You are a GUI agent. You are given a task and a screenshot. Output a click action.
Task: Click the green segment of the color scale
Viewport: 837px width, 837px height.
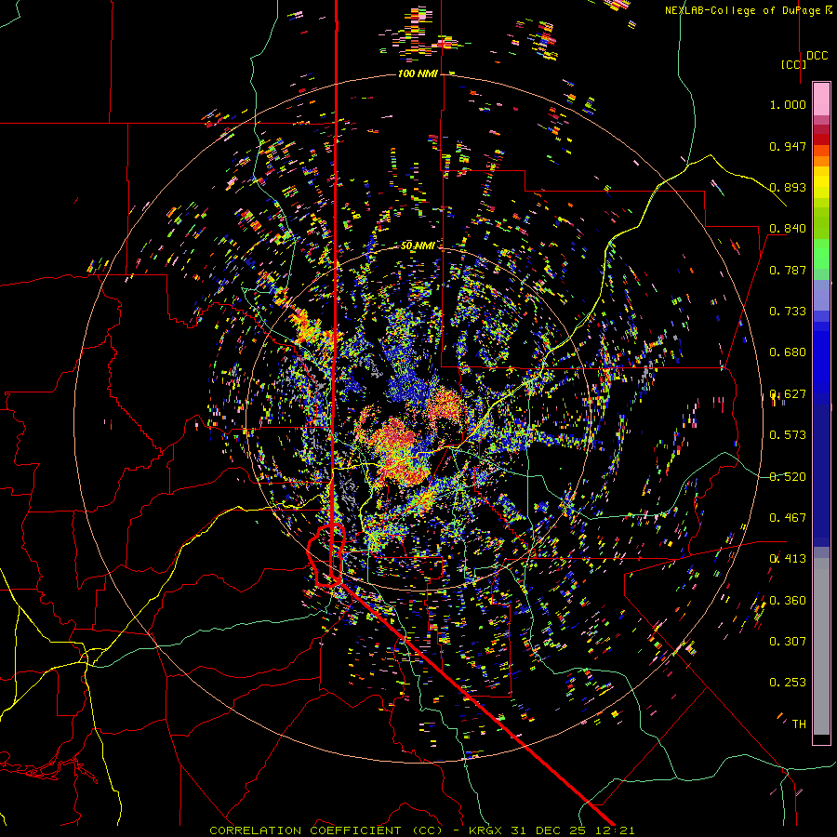coord(821,254)
